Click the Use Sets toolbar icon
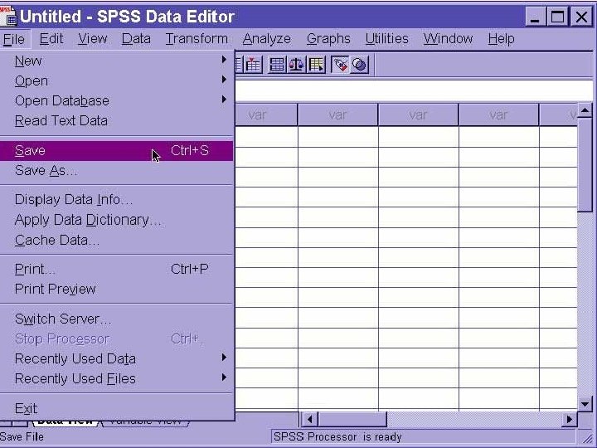 [359, 65]
